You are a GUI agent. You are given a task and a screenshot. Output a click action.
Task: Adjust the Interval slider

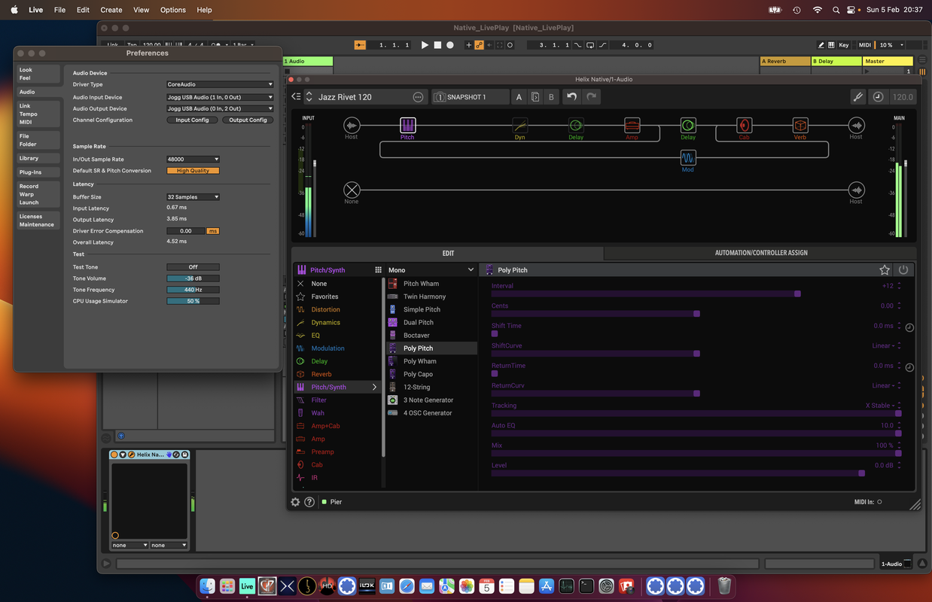tap(696, 293)
